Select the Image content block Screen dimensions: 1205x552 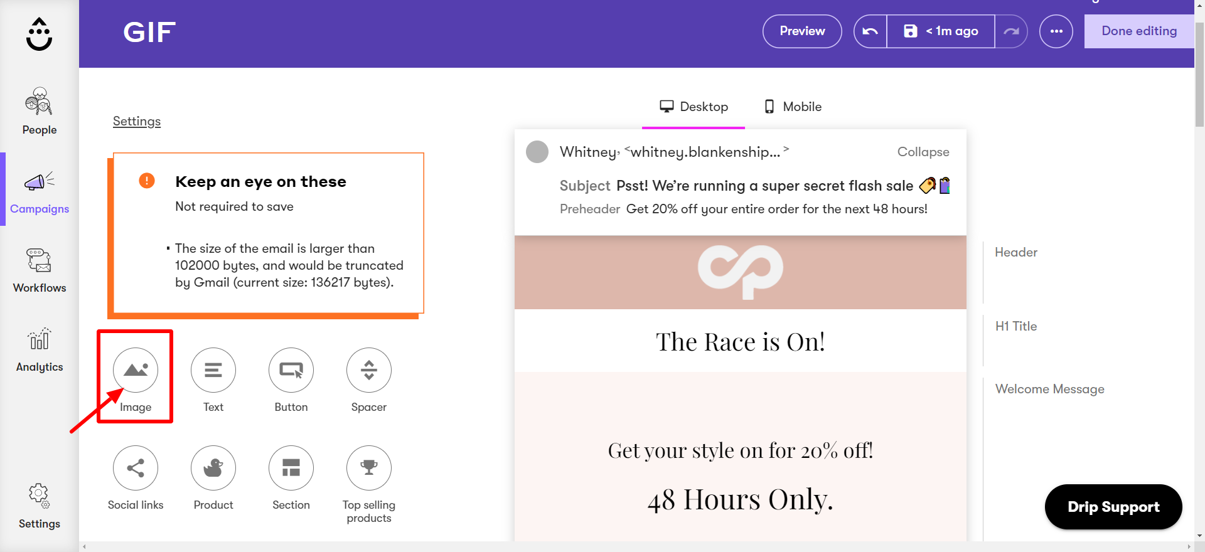pyautogui.click(x=135, y=370)
